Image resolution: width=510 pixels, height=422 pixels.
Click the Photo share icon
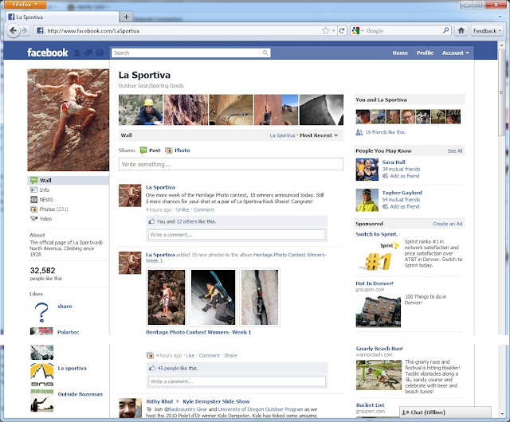click(x=169, y=150)
